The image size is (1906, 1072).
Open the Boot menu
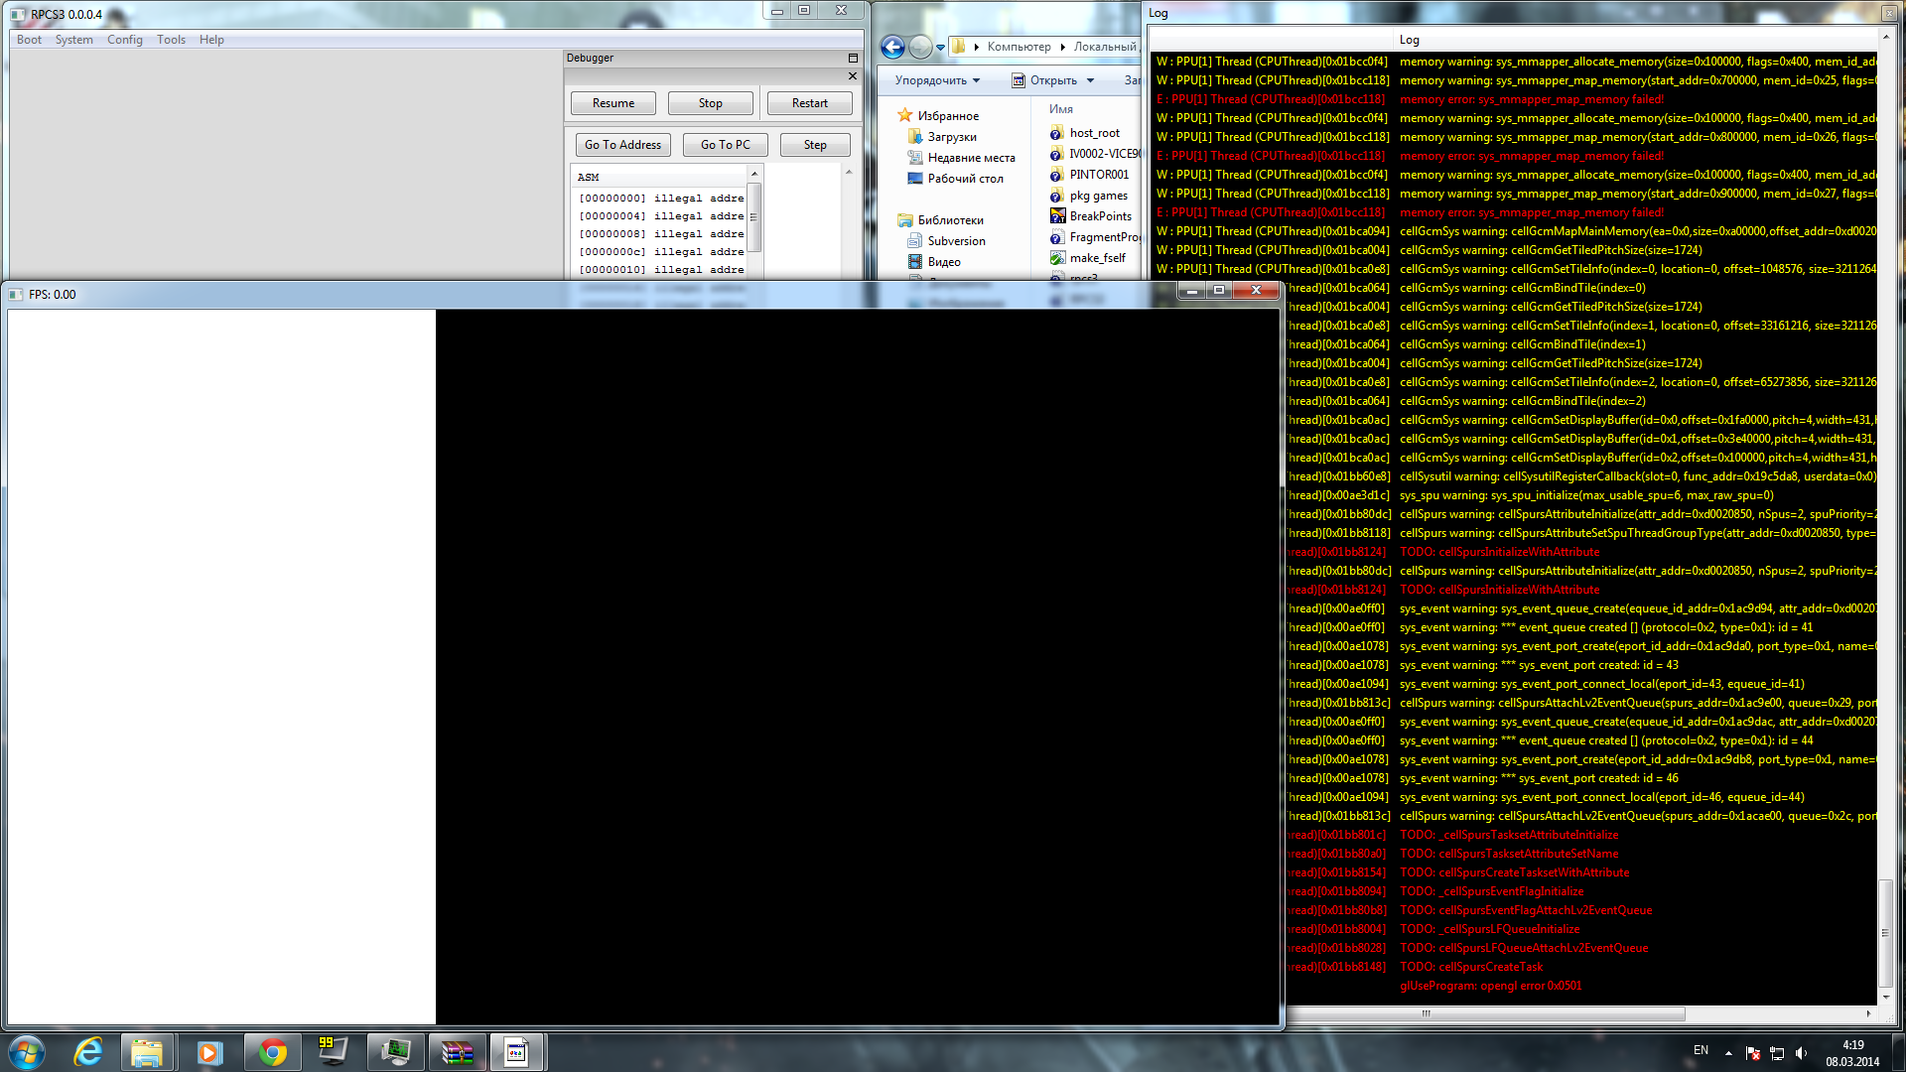tap(29, 40)
